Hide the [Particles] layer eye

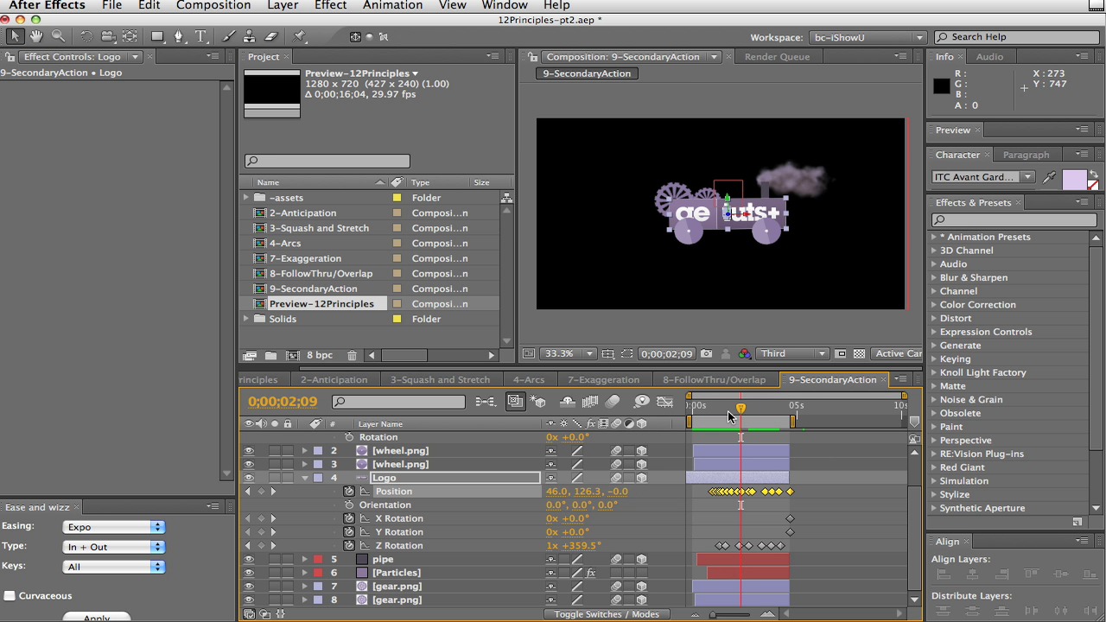click(249, 573)
